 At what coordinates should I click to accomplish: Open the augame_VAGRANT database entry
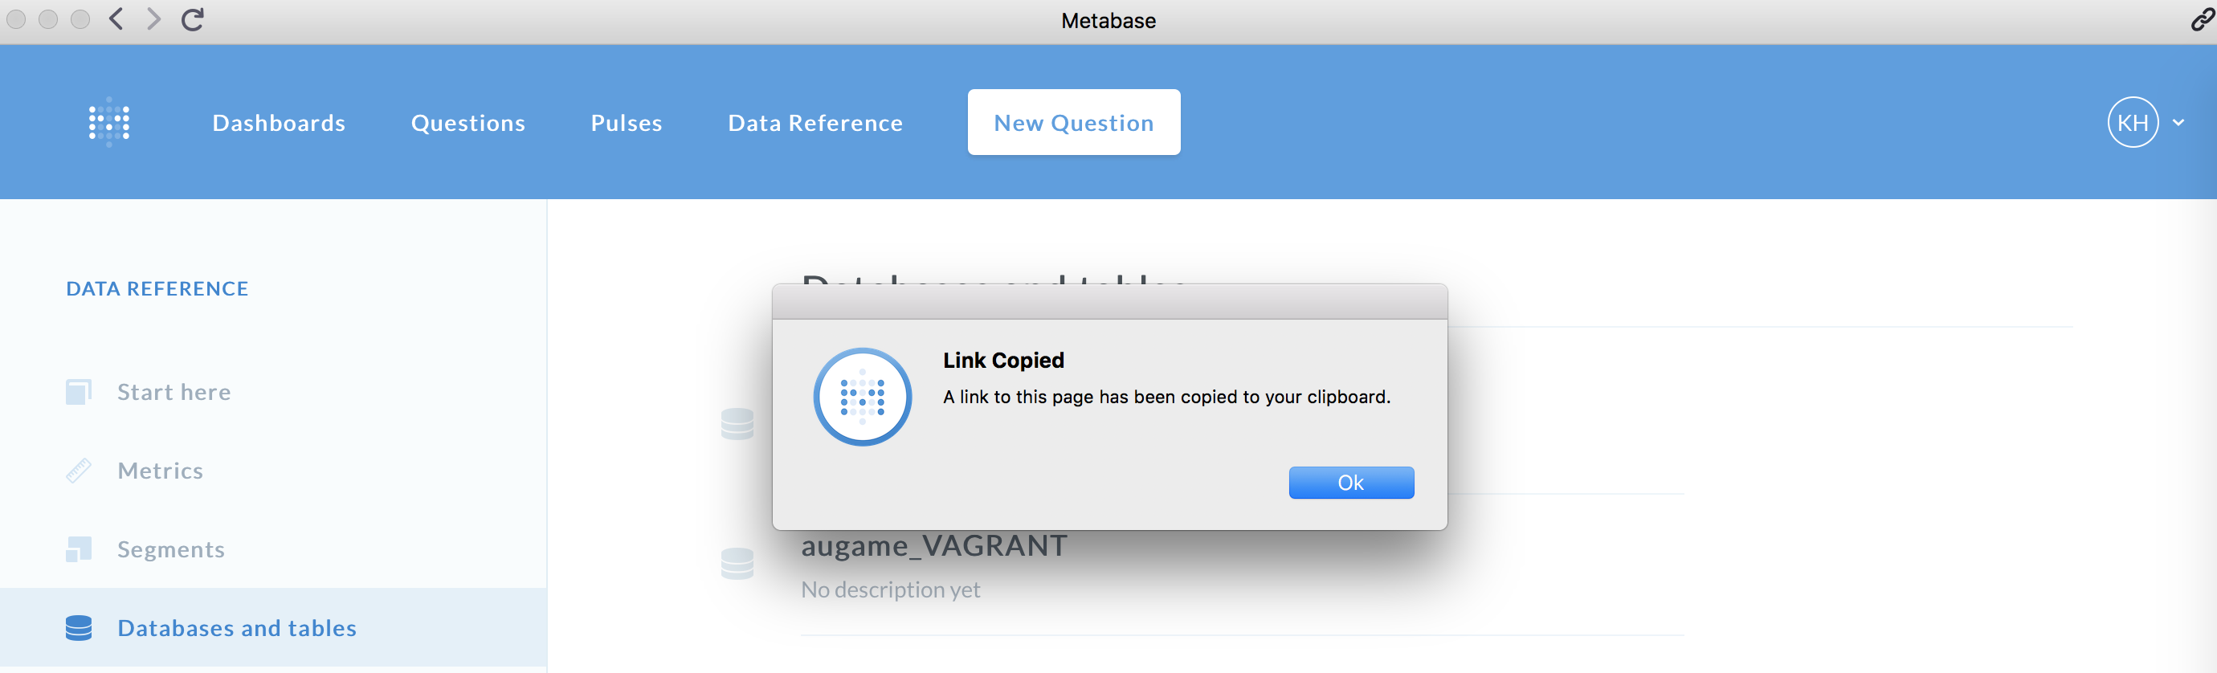pyautogui.click(x=933, y=546)
